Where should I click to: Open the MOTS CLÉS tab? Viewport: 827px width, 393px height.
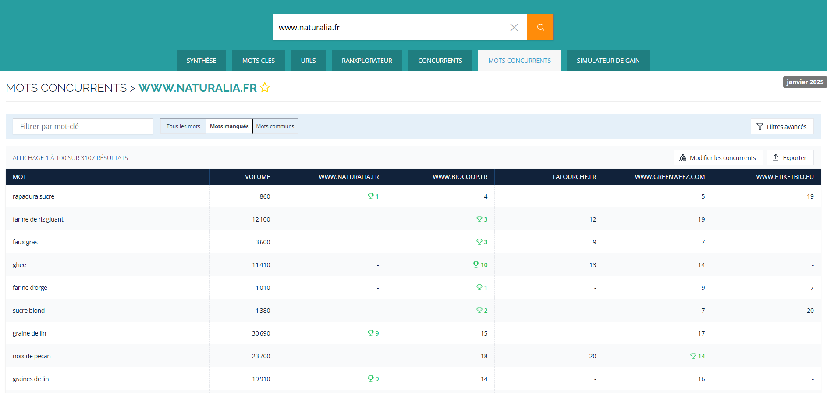click(x=259, y=61)
